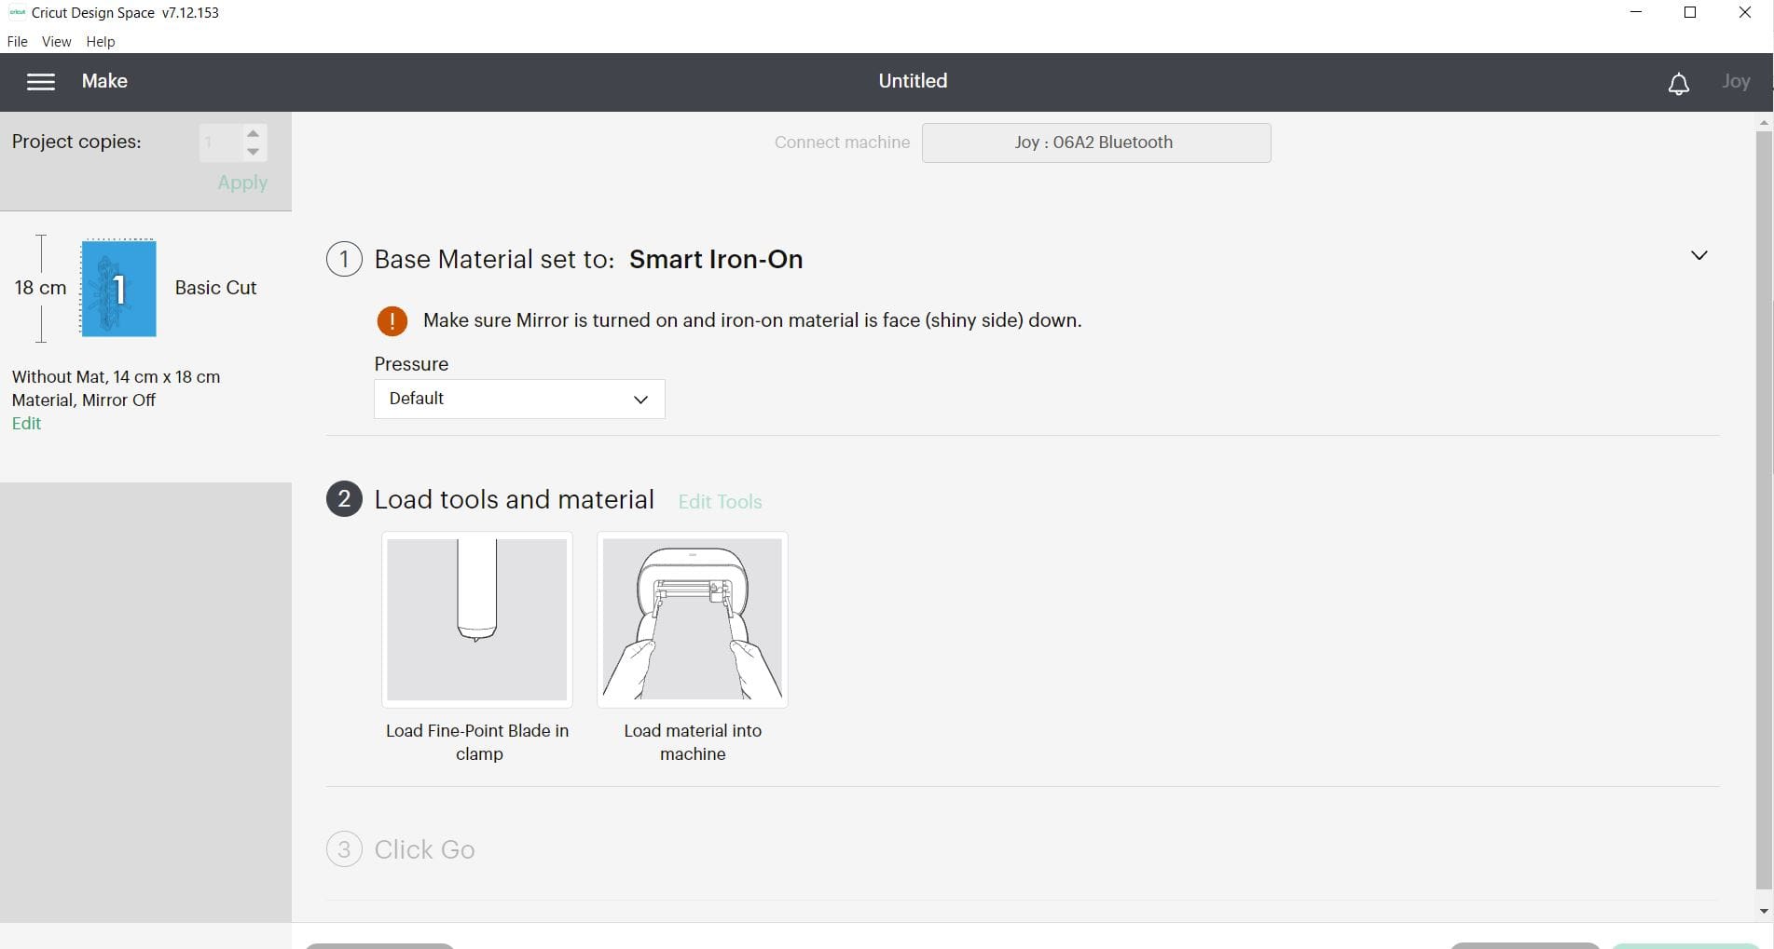This screenshot has width=1774, height=949.
Task: Click 'Load material into machine' caption
Action: coord(693,742)
